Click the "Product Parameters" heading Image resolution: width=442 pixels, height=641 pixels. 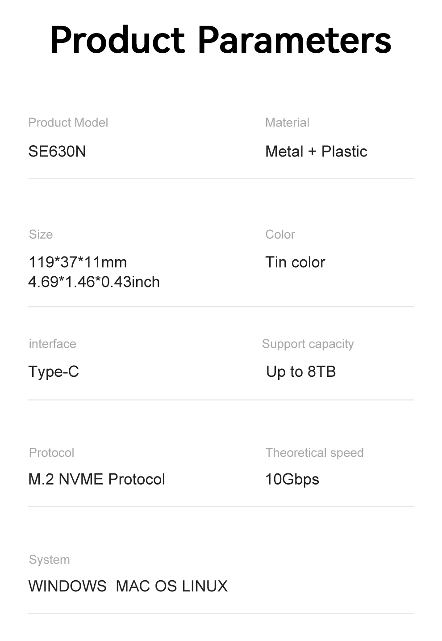click(221, 40)
